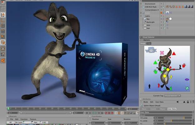Open the Attributes Mode menu
The width and height of the screenshot is (195, 125).
[x=146, y=102]
